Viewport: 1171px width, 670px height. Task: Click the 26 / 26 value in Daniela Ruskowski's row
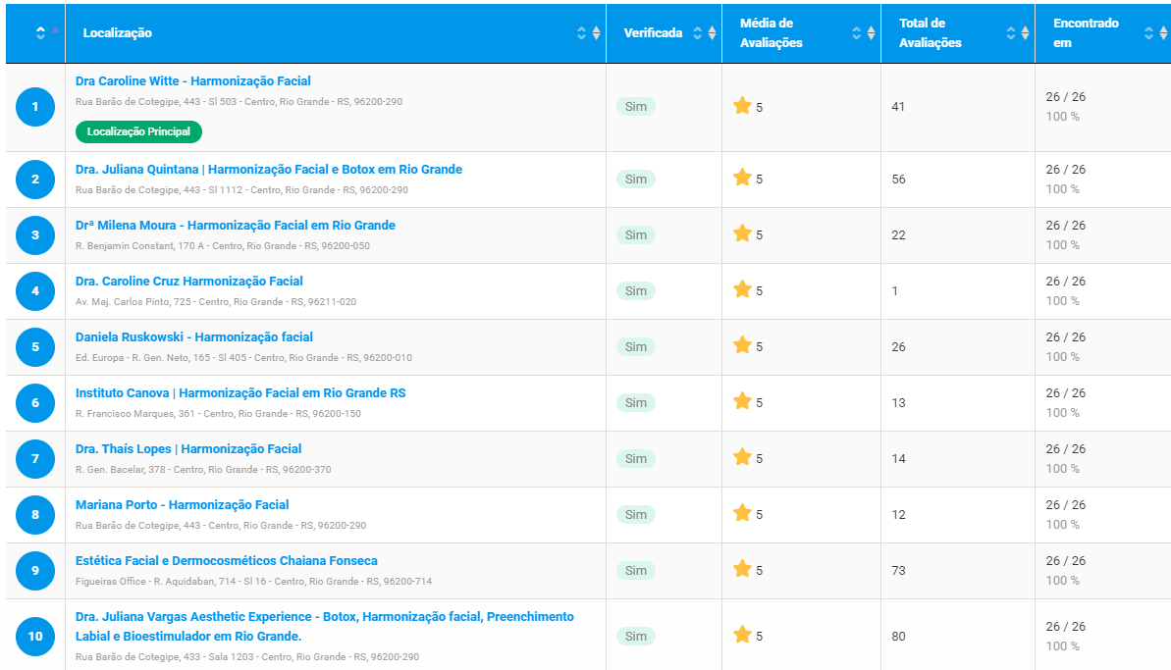(x=1066, y=337)
